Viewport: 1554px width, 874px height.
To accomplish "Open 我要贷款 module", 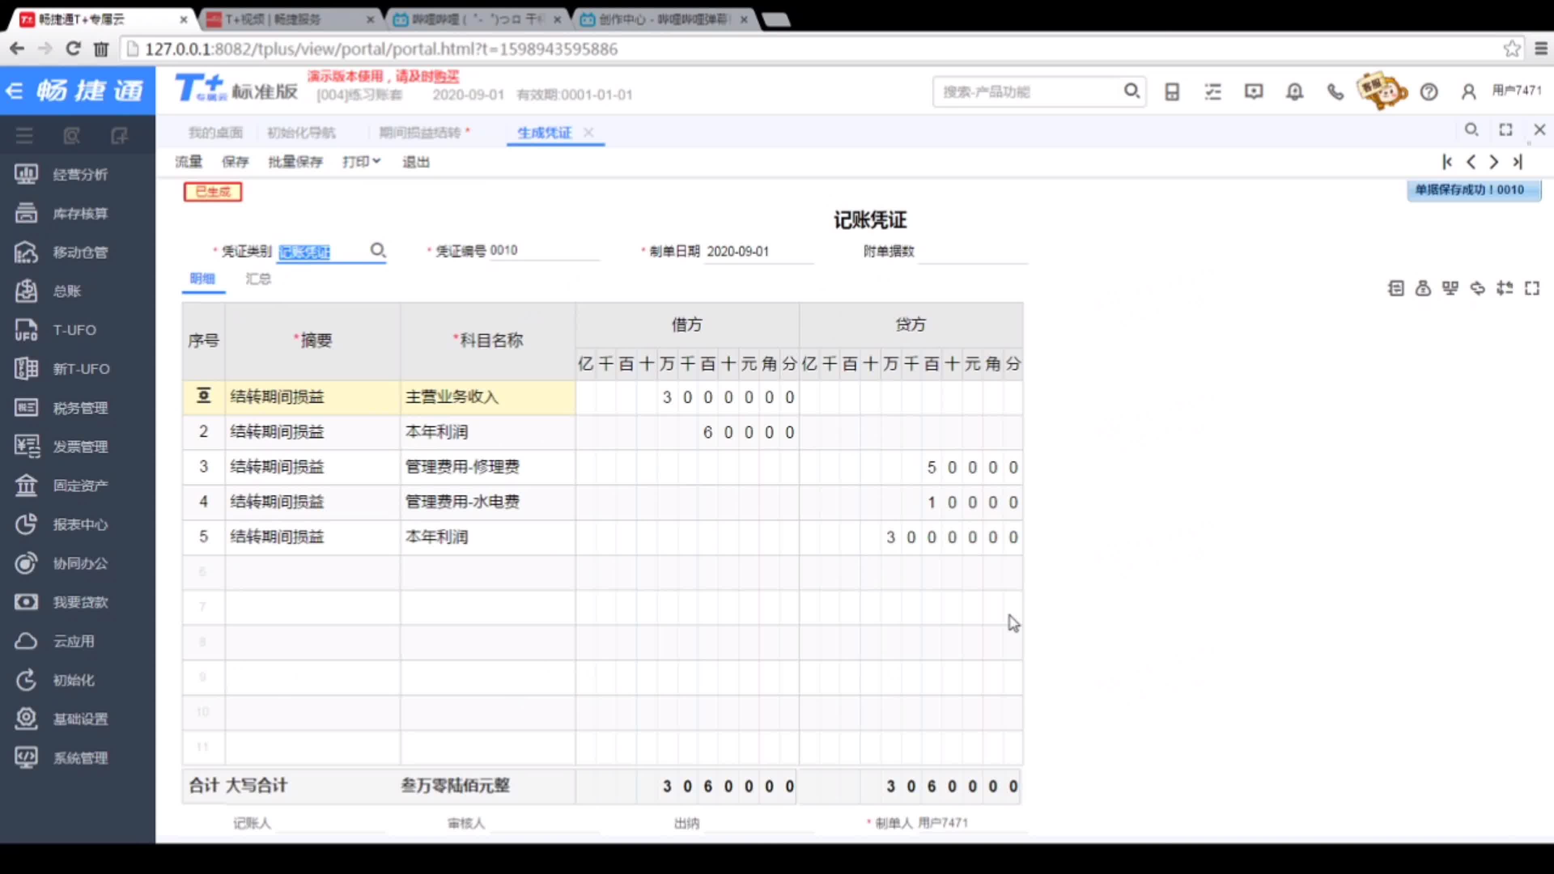I will click(61, 602).
